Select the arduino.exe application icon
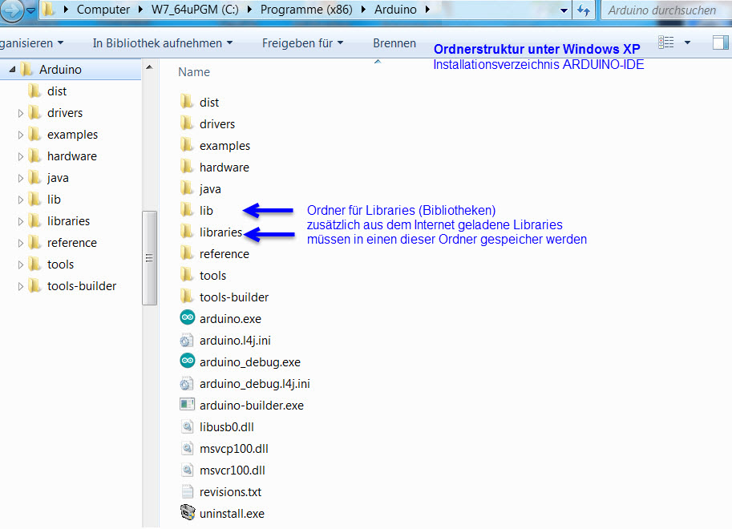Image resolution: width=732 pixels, height=529 pixels. pos(187,317)
